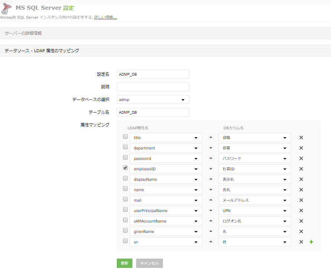Open the メールアドレス DB column dropdown
Screen dimensions: 331x275
255,200
